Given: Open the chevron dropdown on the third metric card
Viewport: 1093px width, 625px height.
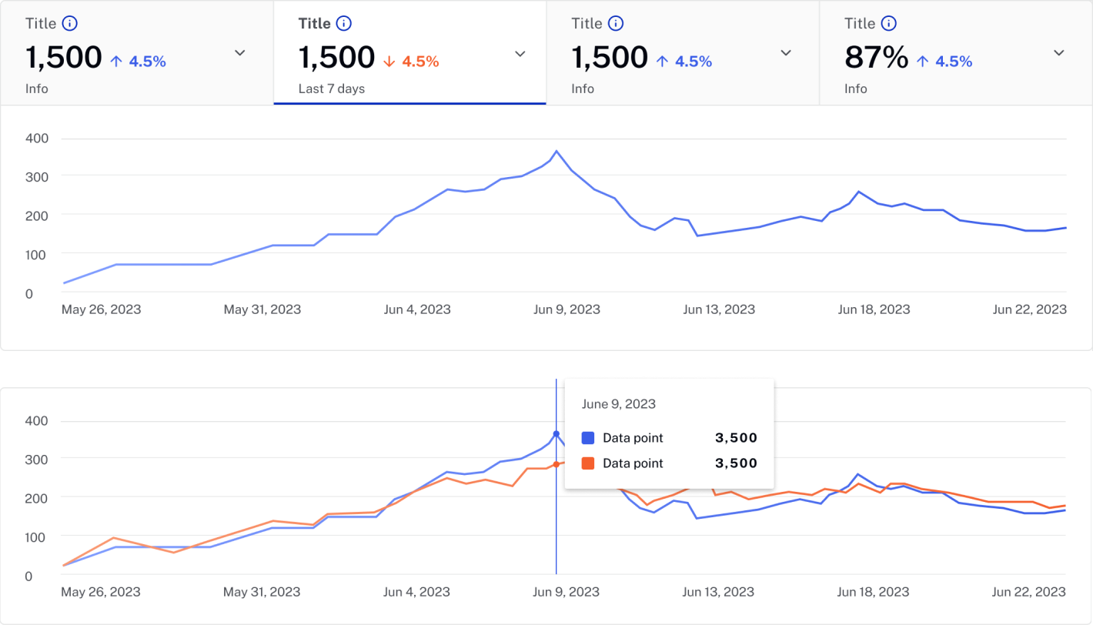Looking at the screenshot, I should click(x=786, y=53).
